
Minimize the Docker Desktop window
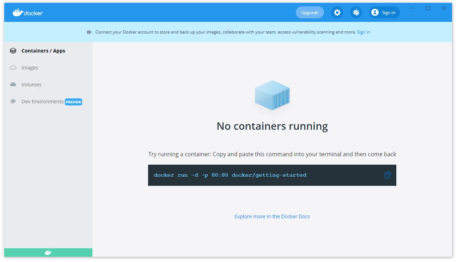click(411, 8)
